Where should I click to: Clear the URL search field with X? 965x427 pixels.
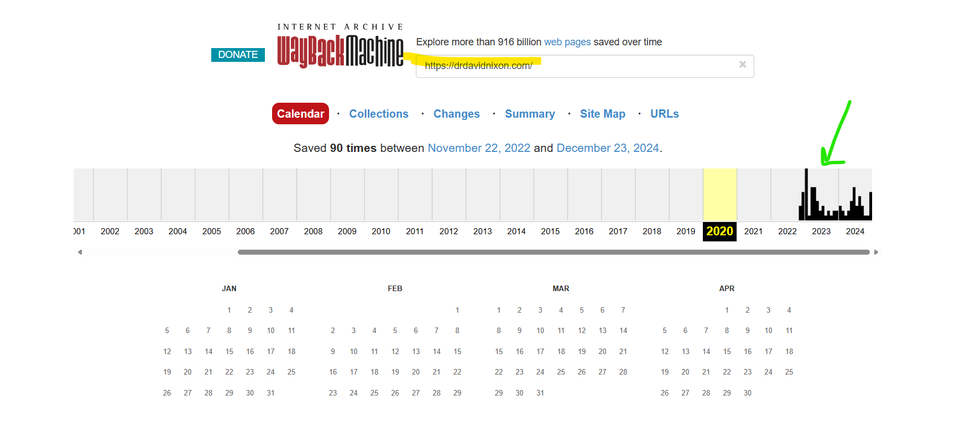click(743, 65)
